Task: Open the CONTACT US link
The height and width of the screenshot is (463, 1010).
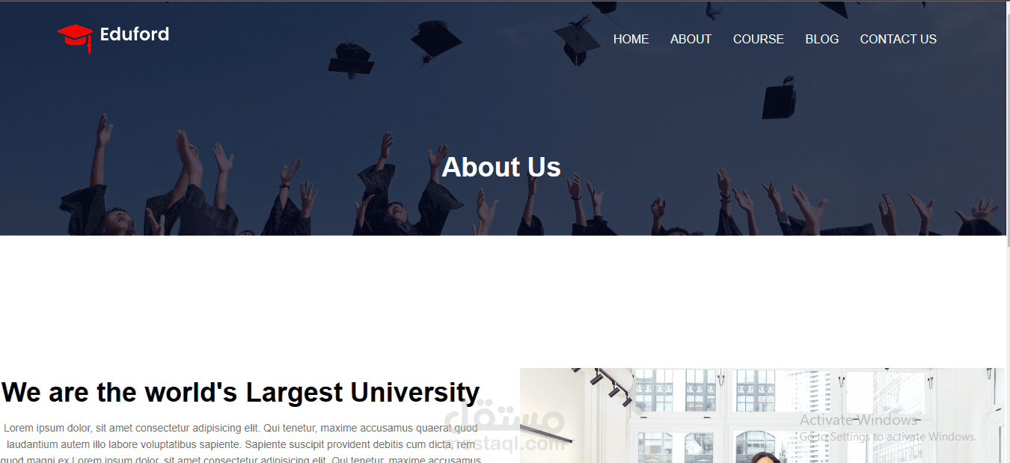Action: tap(898, 39)
